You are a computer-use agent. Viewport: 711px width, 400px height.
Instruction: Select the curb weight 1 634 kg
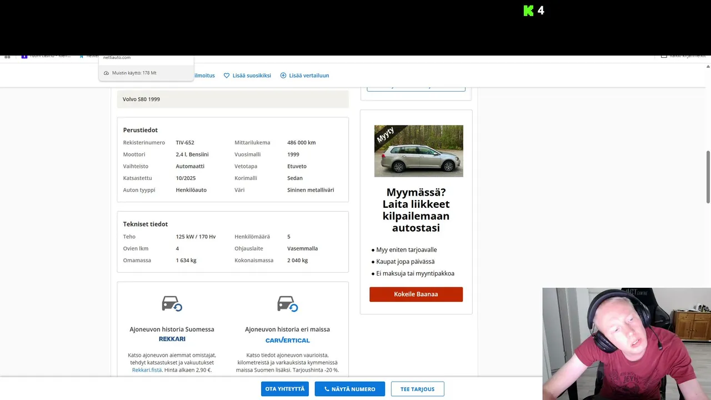click(186, 261)
